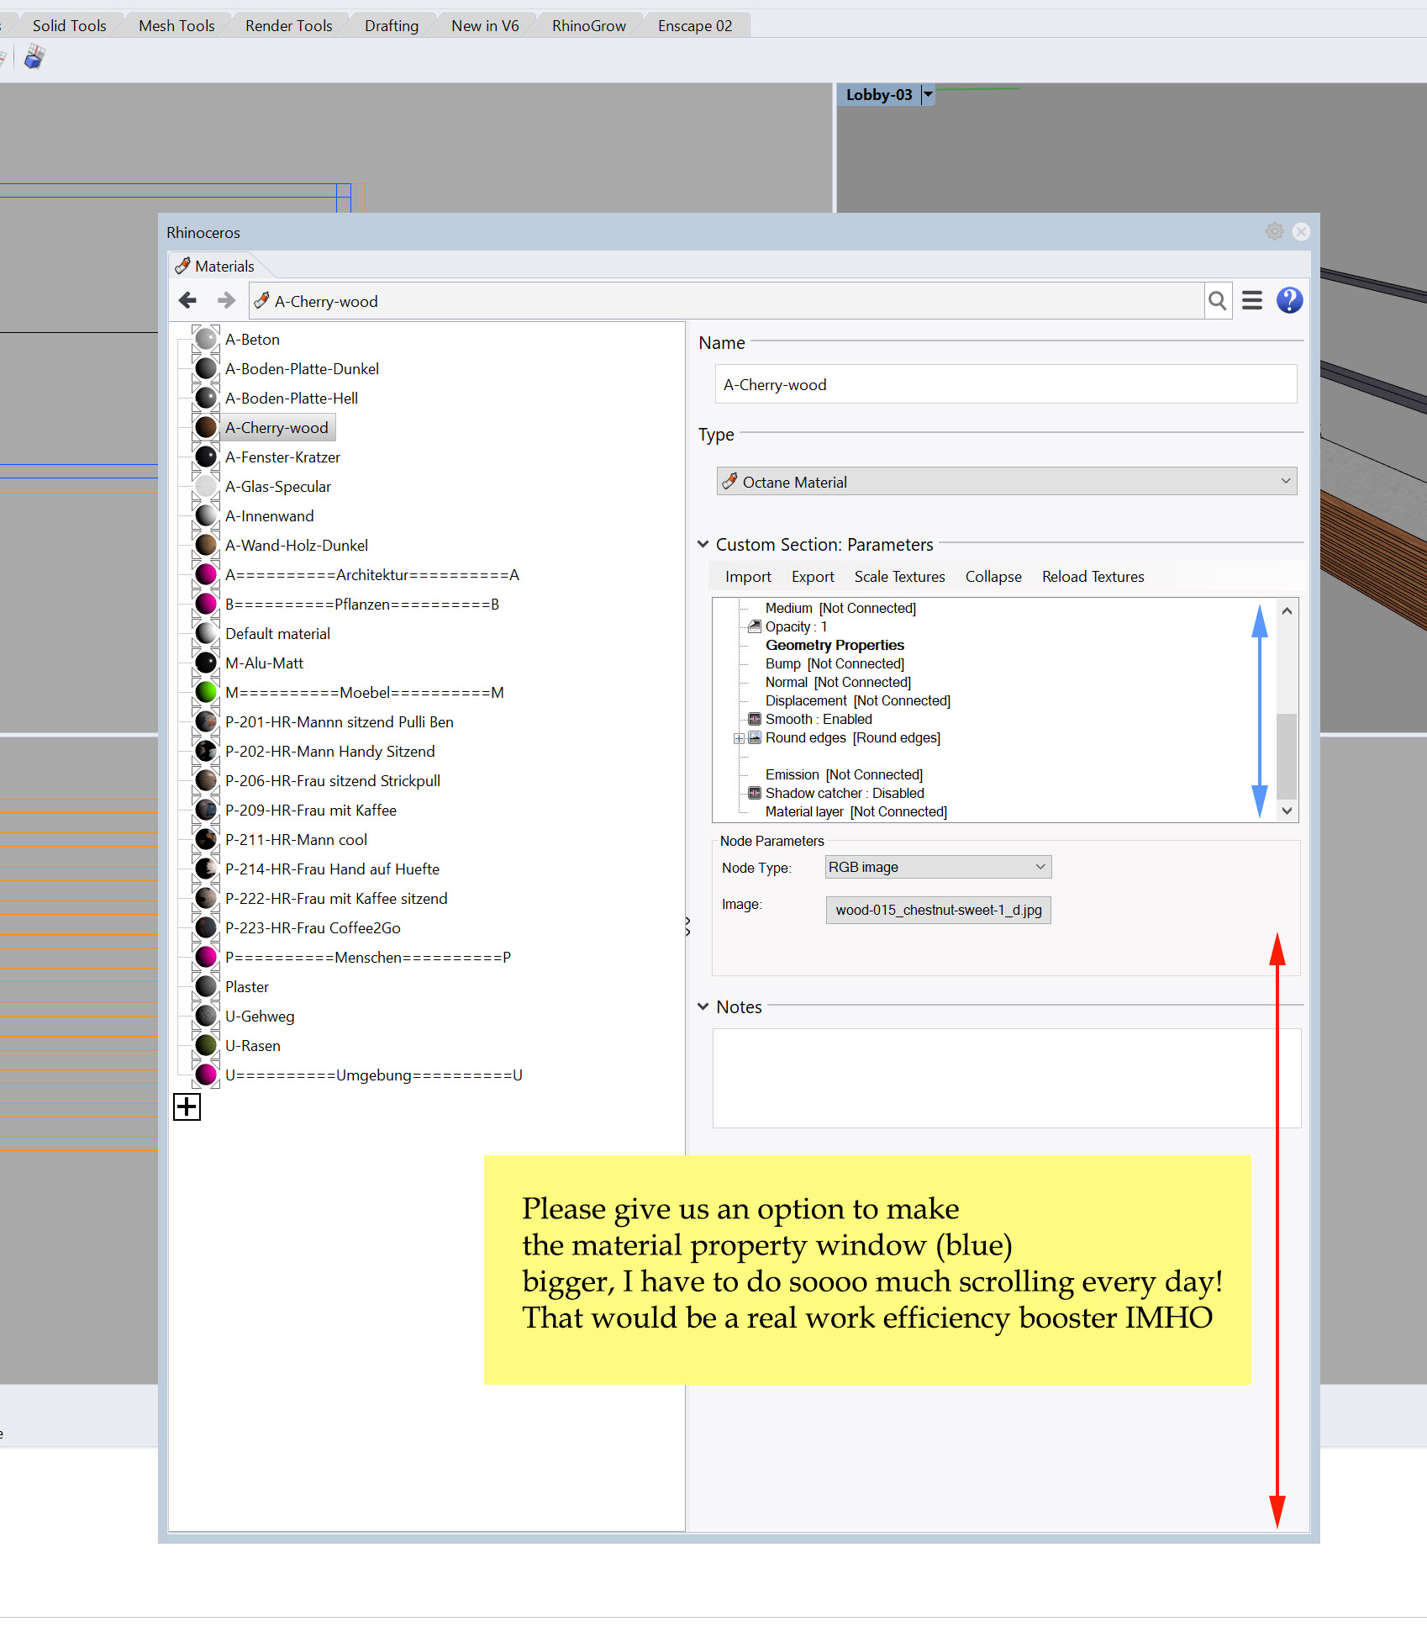
Task: Open the Node Type RGB image dropdown
Action: tap(938, 867)
